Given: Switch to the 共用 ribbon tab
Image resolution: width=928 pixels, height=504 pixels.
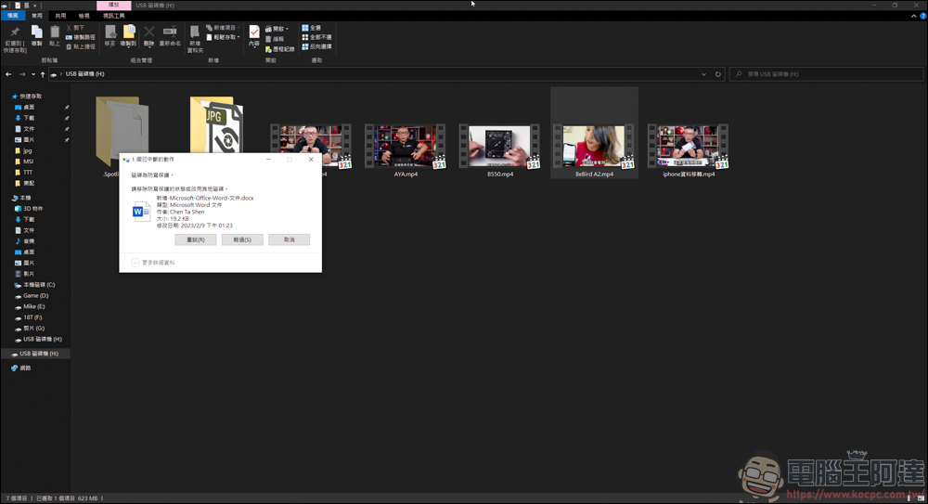Looking at the screenshot, I should pyautogui.click(x=60, y=16).
